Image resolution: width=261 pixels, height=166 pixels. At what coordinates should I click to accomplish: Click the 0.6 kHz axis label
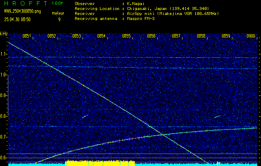[x=3, y=158]
